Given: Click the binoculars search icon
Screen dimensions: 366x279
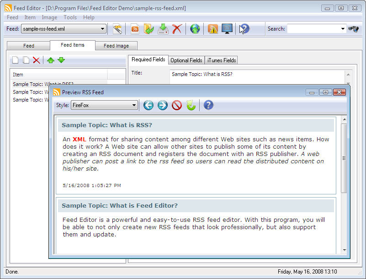Looking at the screenshot, I should (x=353, y=29).
